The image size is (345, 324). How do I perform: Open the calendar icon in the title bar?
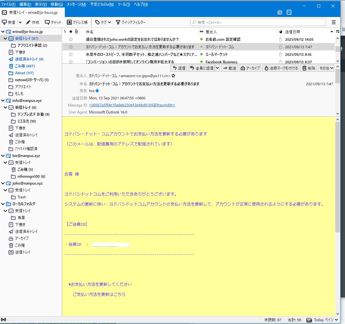[279, 12]
